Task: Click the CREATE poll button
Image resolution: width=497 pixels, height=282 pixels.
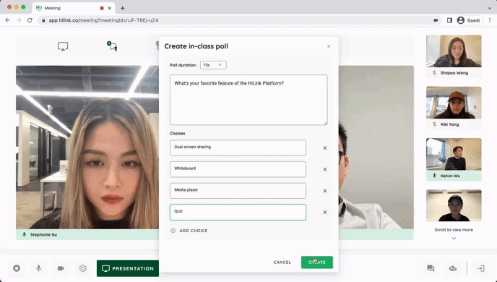Action: [x=317, y=262]
